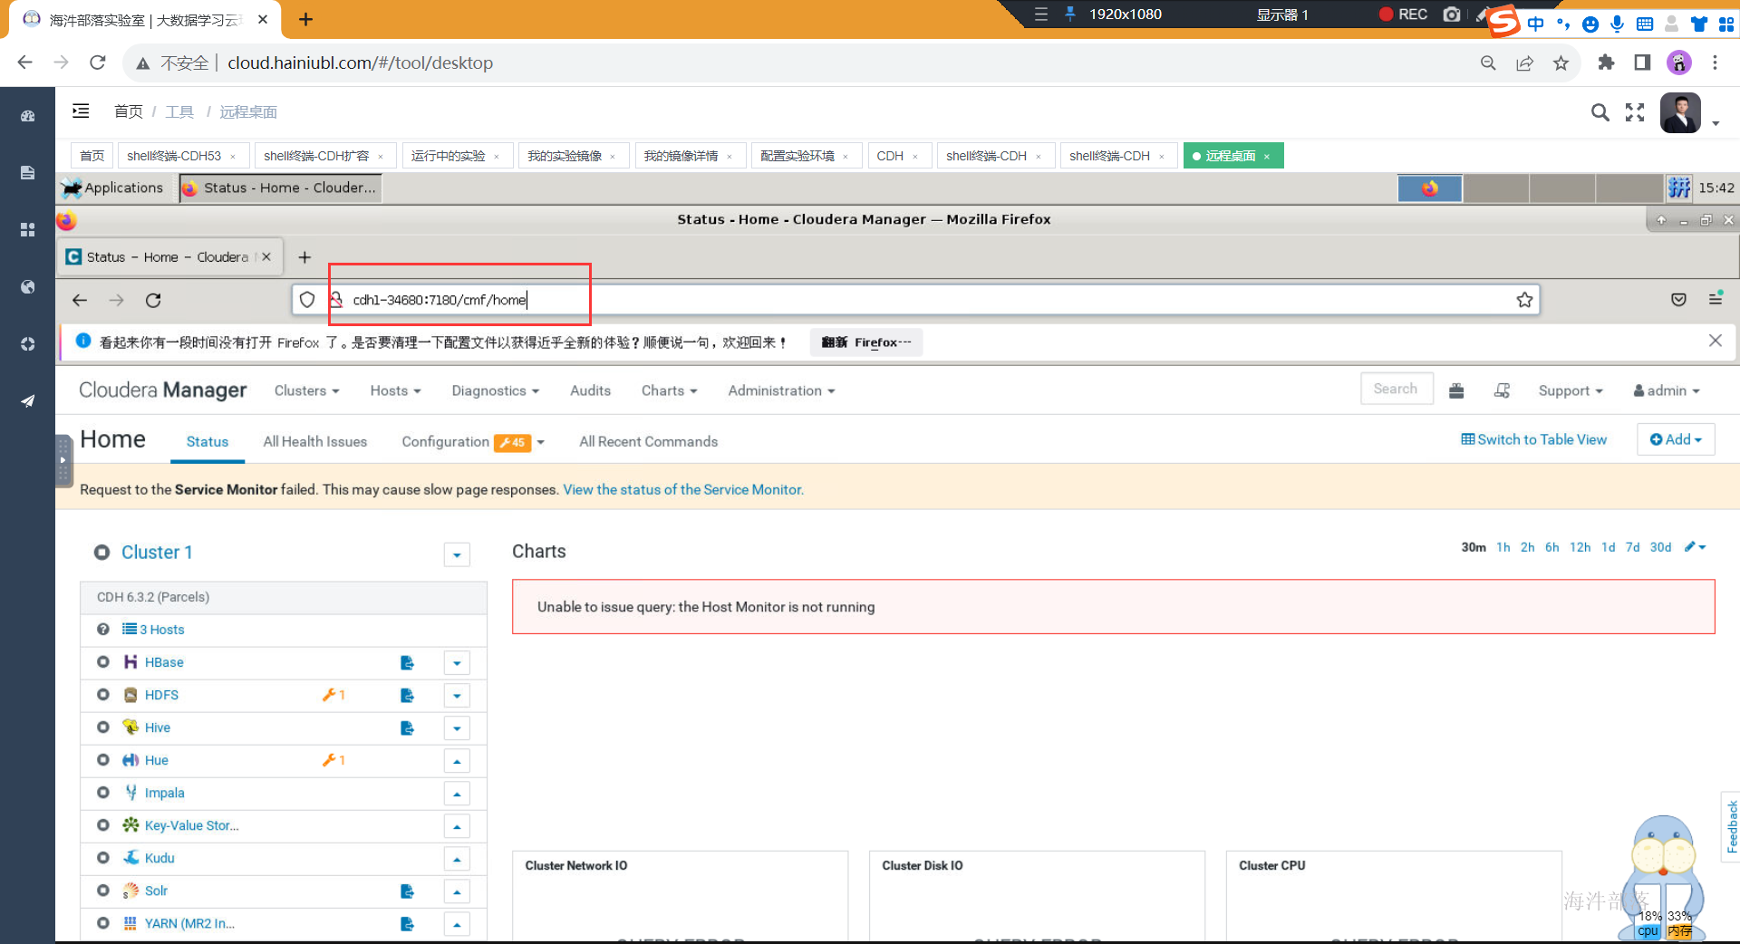Click the paper plane icon in the sidebar
Viewport: 1740px width, 944px height.
28,400
